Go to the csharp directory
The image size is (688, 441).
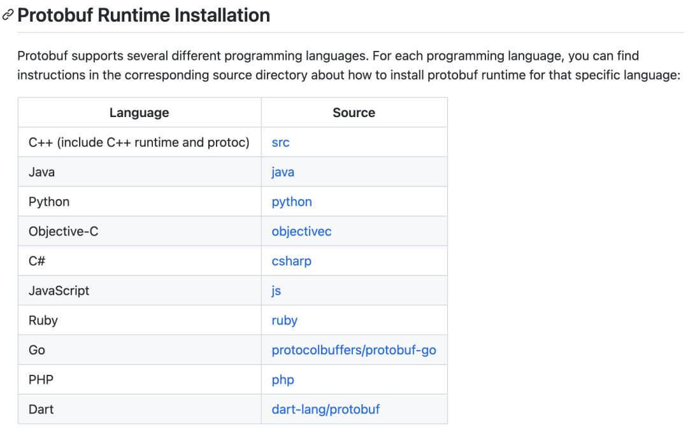click(291, 262)
